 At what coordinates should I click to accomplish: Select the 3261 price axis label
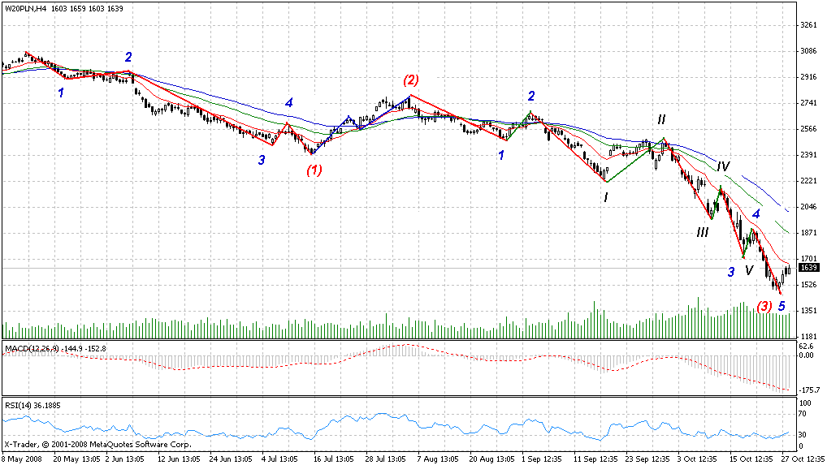coord(808,24)
